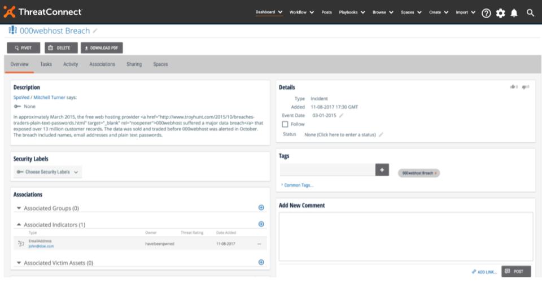This screenshot has height=305, width=542.
Task: Click the plus button to add tag
Action: point(382,170)
